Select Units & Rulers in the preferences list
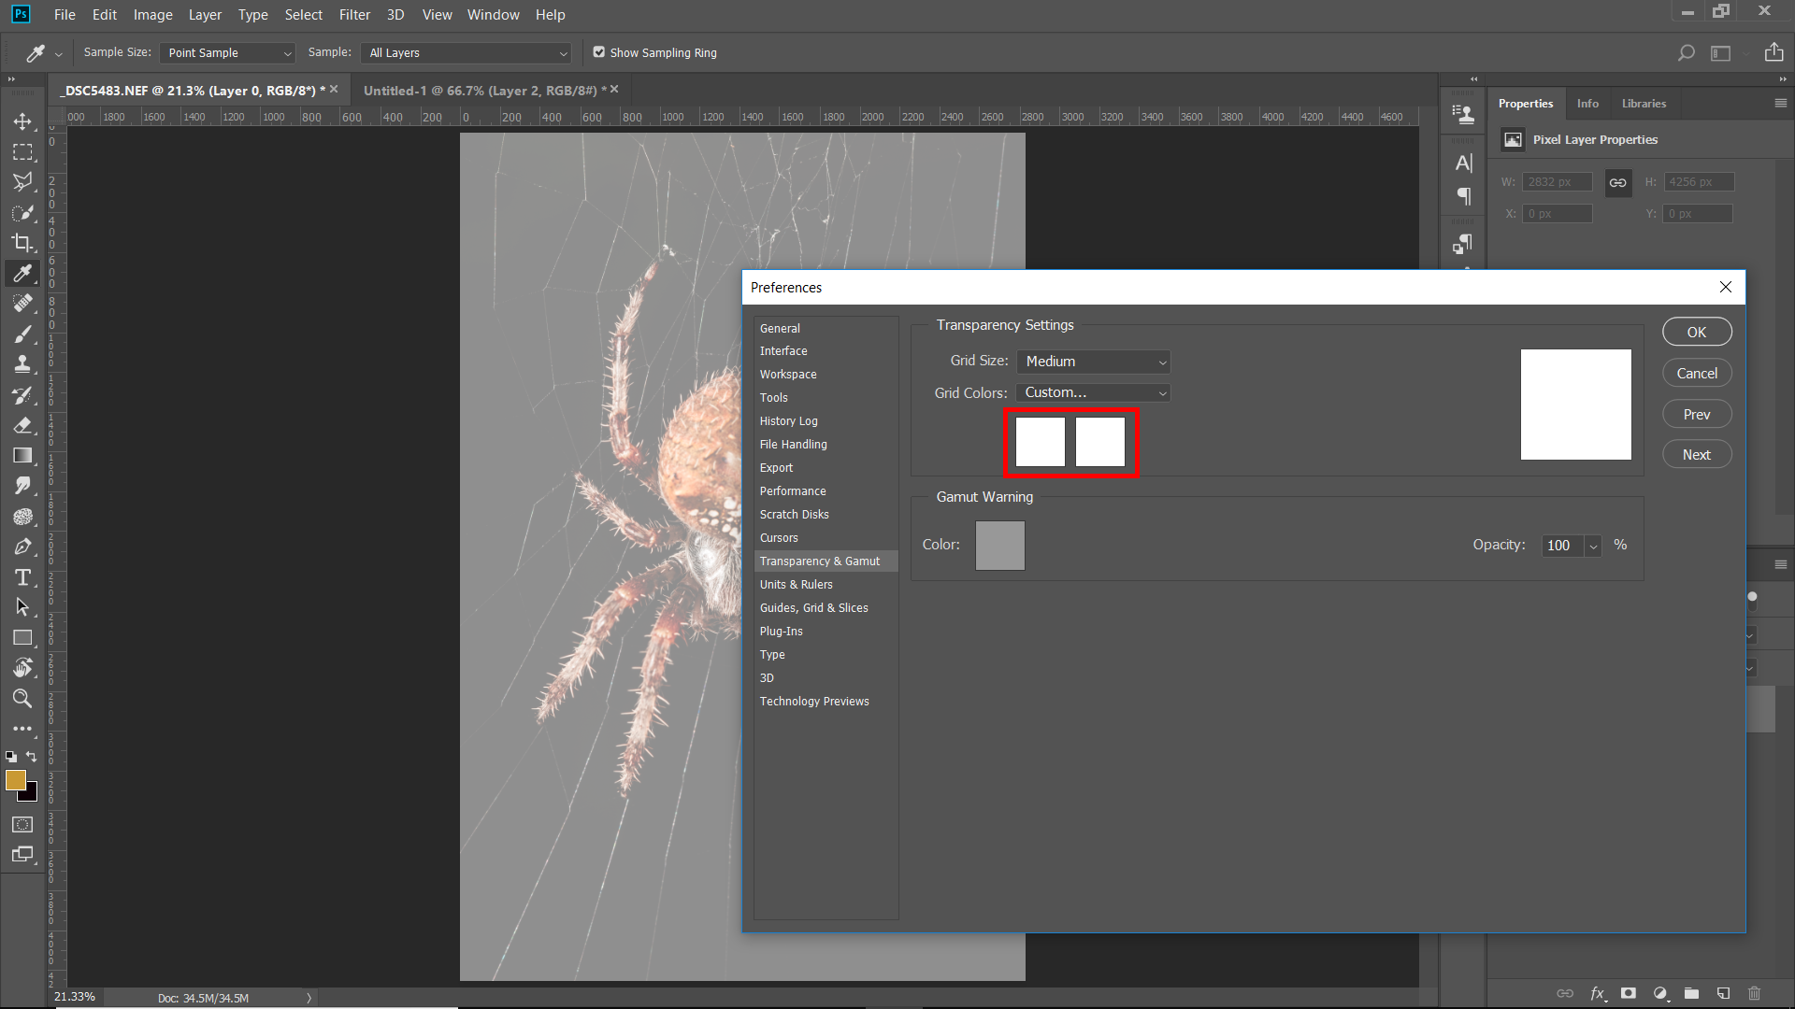 click(x=797, y=584)
